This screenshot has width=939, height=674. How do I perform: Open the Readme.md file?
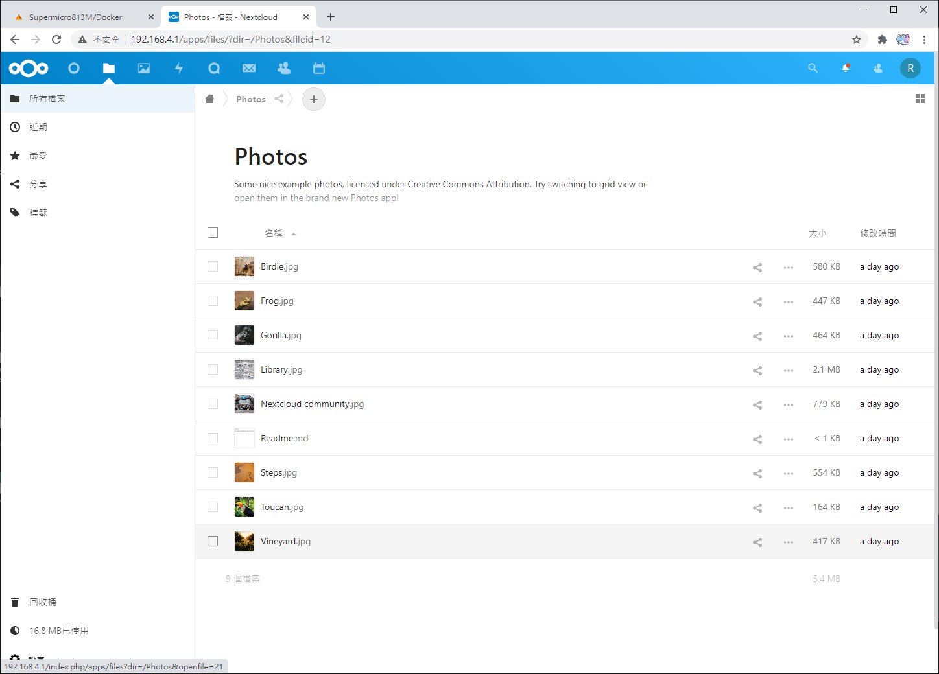(284, 438)
